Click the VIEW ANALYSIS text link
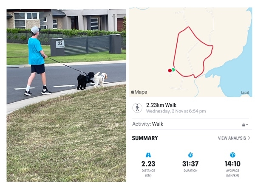255x191 pixels. tap(232, 138)
